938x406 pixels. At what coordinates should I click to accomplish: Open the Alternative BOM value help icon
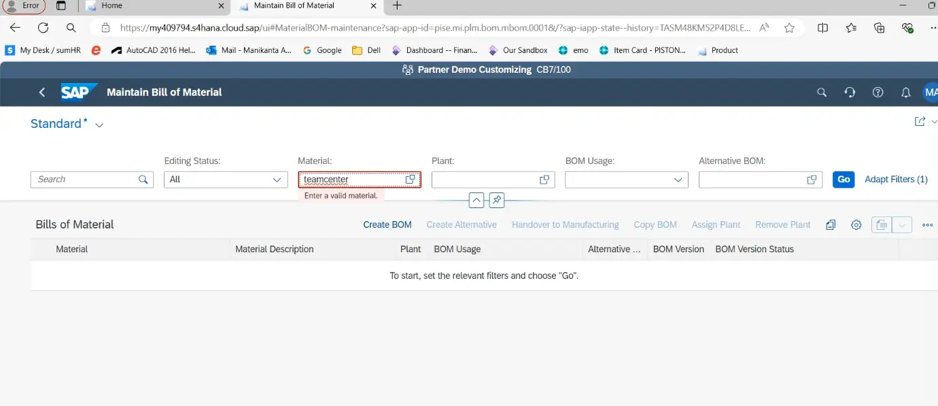[x=812, y=180]
